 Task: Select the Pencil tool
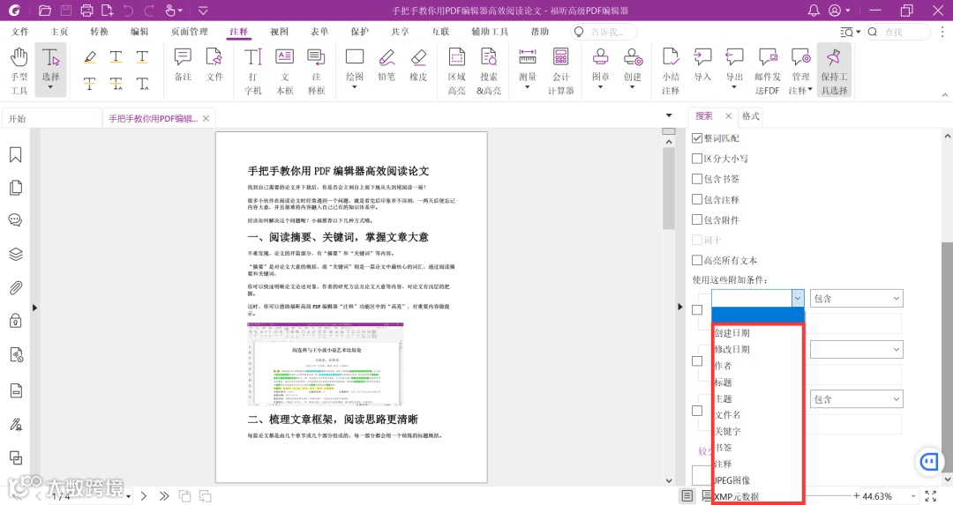coord(386,65)
